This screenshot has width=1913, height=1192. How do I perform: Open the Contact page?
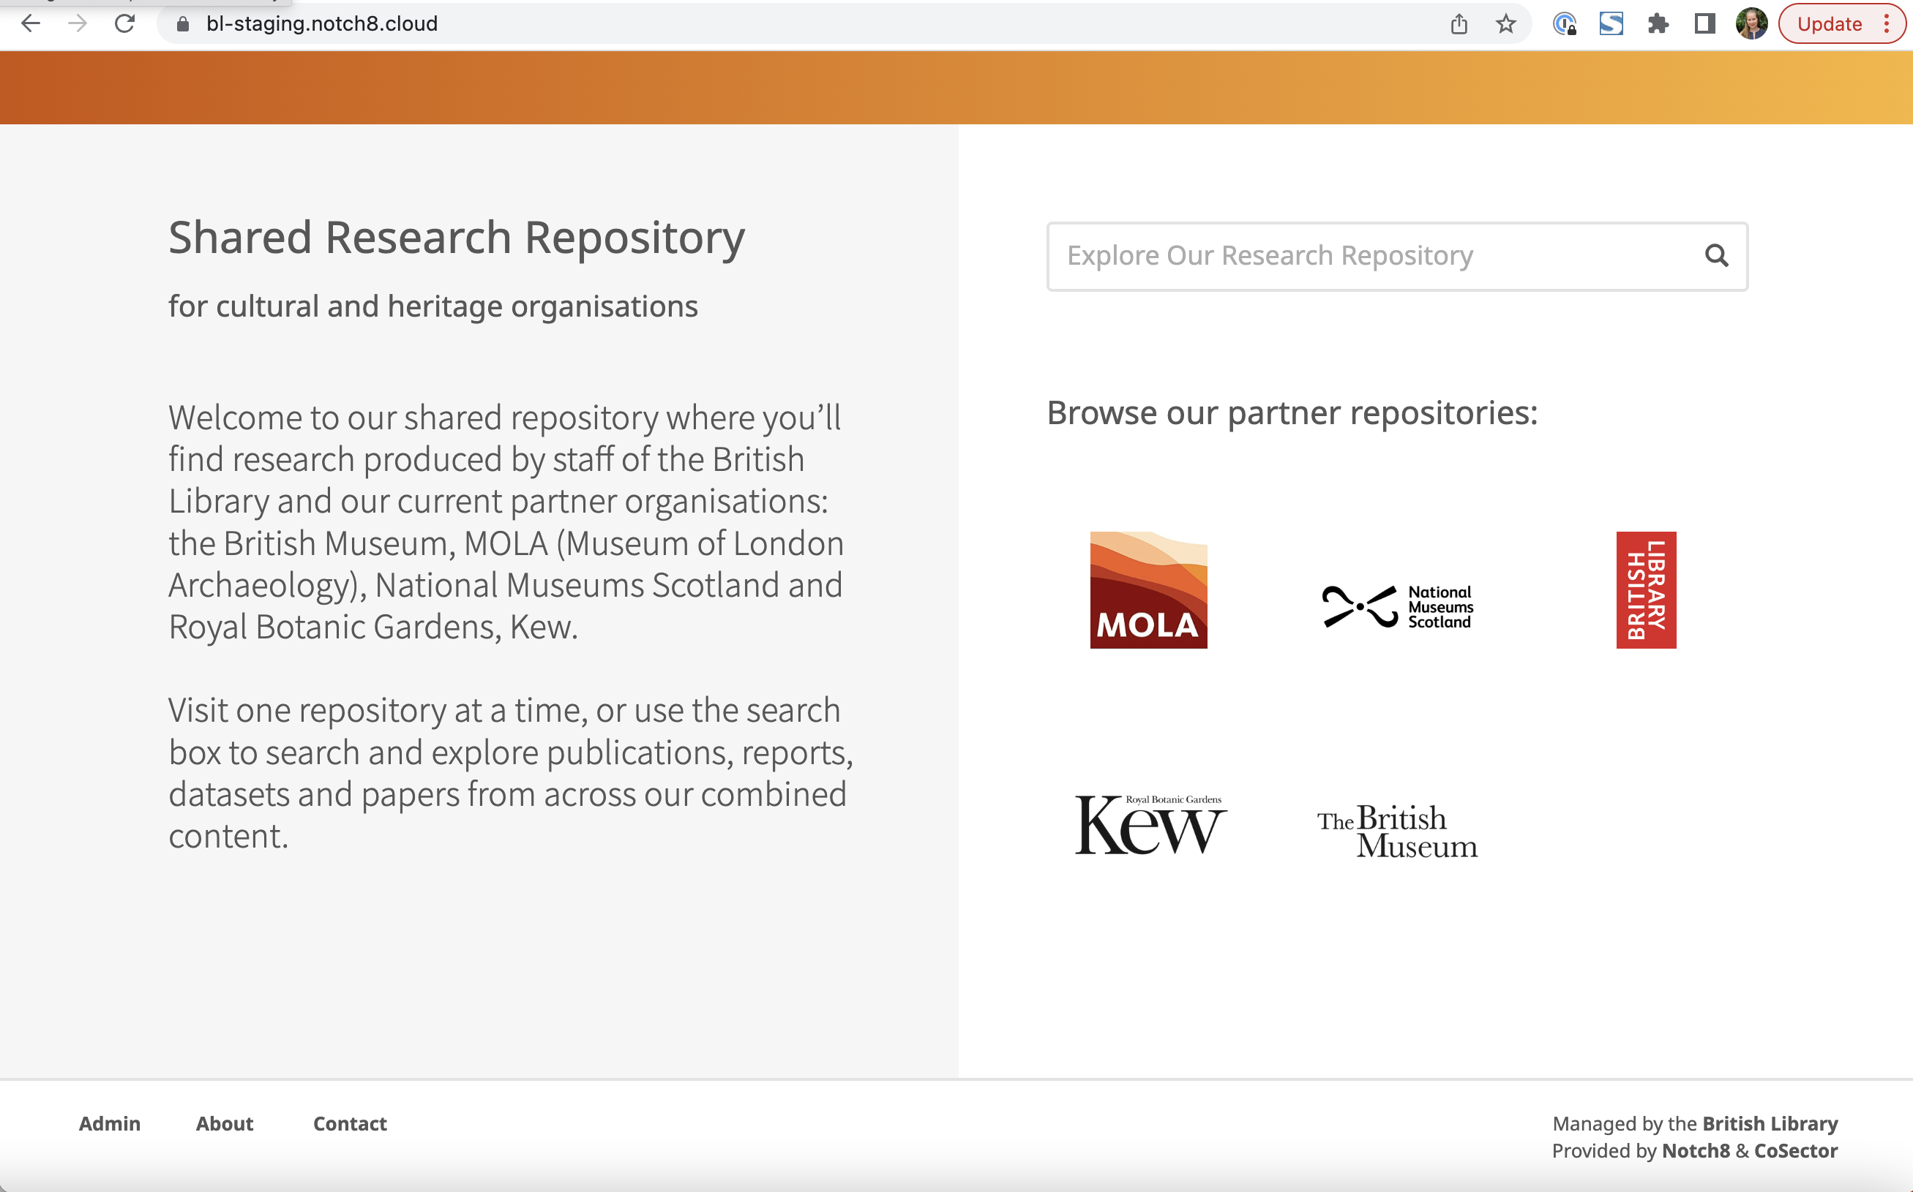(350, 1123)
